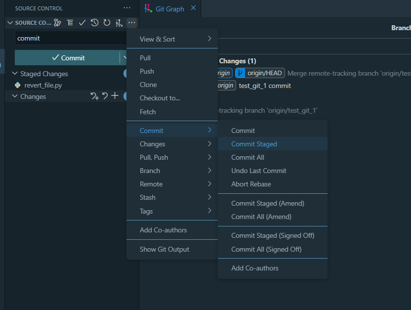Toggle view as tree/list icon
This screenshot has width=411, height=310.
click(x=70, y=23)
